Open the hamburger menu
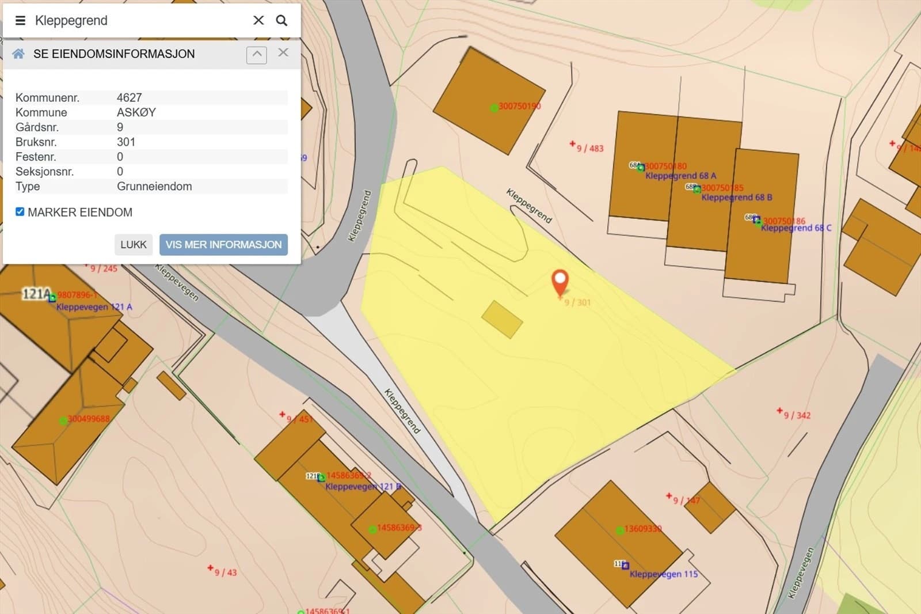 (x=20, y=21)
